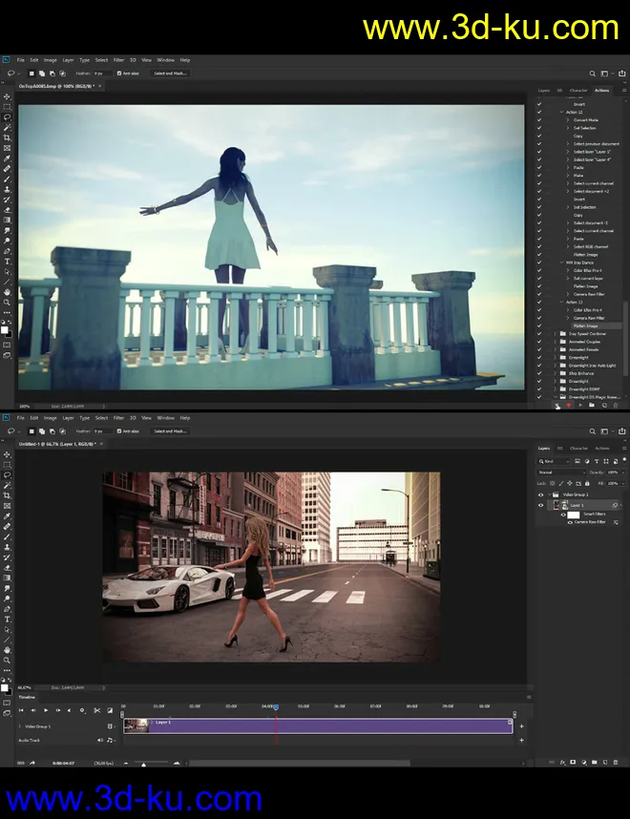Click the search magnifier icon in the upper window

pyautogui.click(x=592, y=73)
